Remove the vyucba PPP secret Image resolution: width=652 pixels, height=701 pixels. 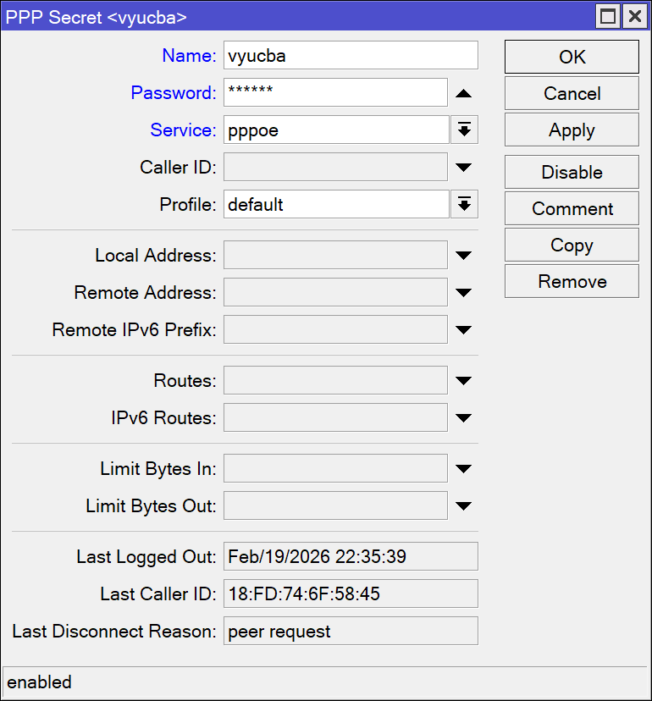coord(572,281)
